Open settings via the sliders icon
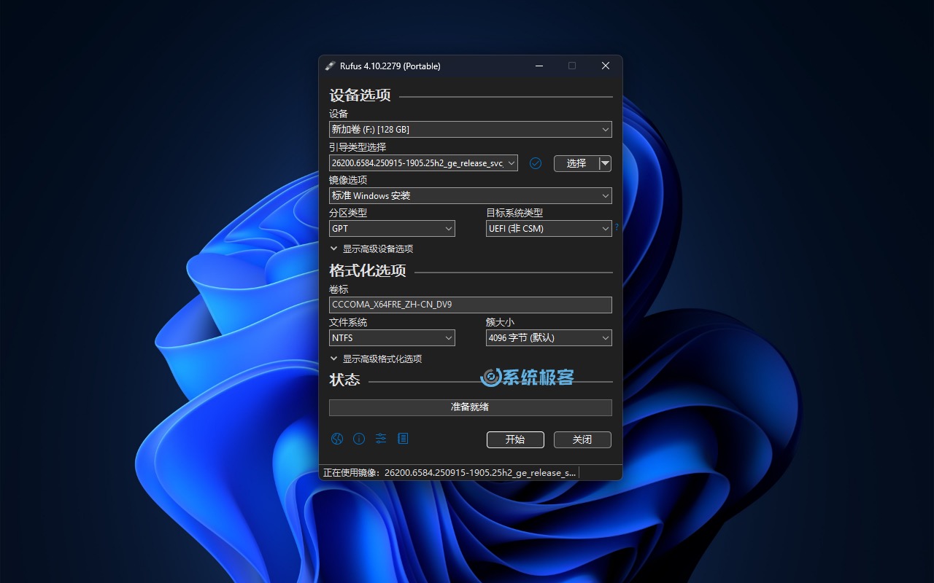934x583 pixels. pos(381,439)
